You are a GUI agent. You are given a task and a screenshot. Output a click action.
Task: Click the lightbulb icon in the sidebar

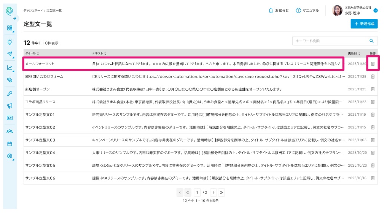10,42
